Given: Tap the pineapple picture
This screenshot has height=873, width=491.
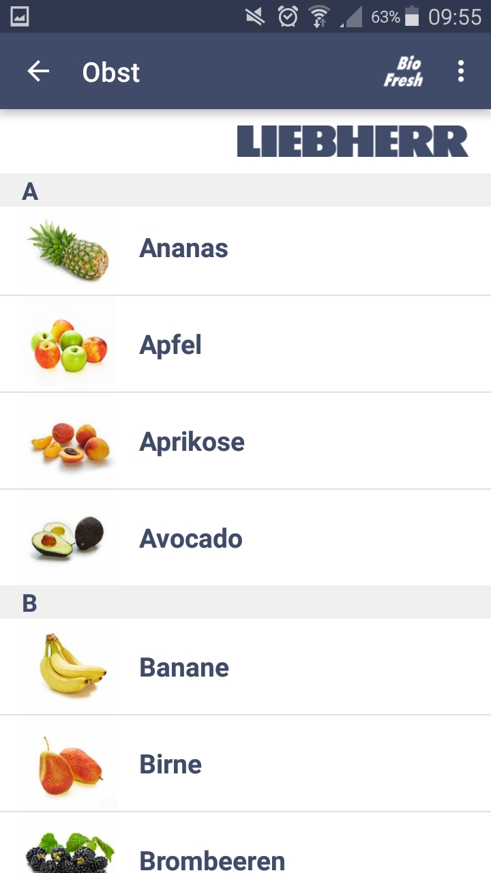Looking at the screenshot, I should 69,250.
